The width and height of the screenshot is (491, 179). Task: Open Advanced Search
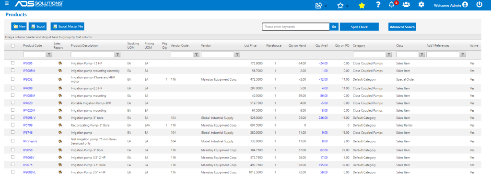pos(402,27)
